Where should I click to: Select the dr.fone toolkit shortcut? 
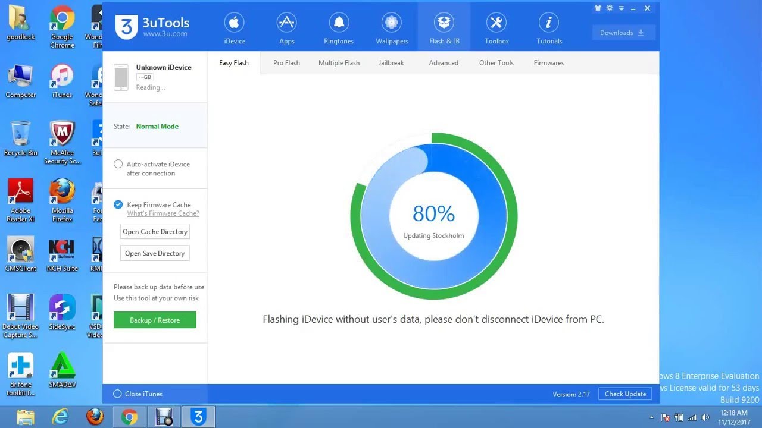pyautogui.click(x=21, y=375)
